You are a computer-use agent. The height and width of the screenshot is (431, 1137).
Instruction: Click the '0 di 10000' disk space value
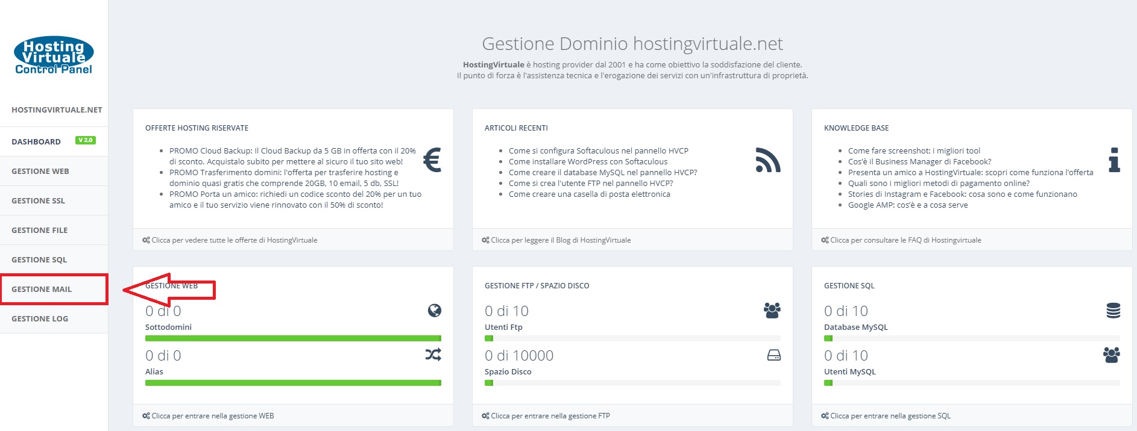[x=519, y=356]
